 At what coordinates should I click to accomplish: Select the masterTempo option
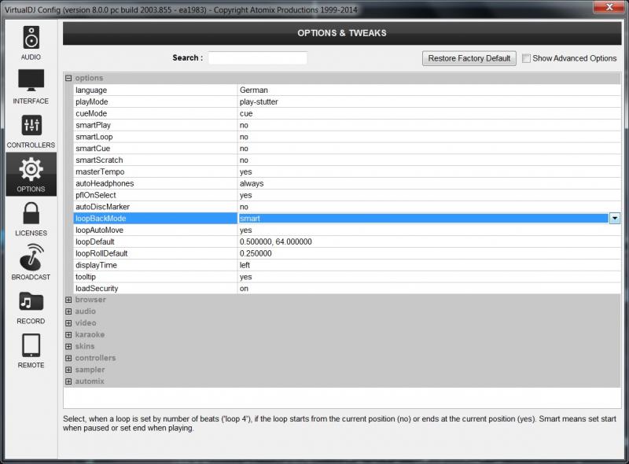click(347, 171)
